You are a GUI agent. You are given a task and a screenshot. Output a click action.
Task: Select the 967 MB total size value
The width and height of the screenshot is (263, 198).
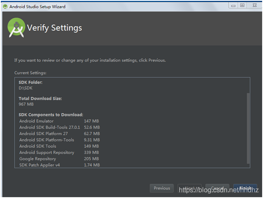point(26,104)
